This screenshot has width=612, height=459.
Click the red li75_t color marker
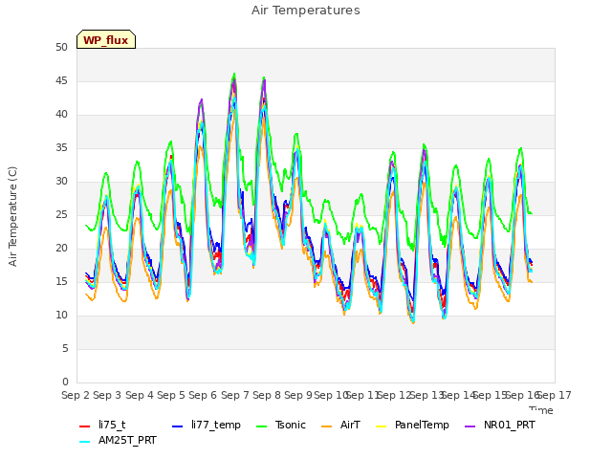click(85, 426)
